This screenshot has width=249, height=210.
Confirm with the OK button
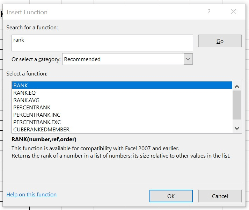(171, 196)
